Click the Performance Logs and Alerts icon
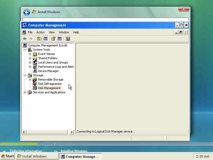Screen dimensions: 213x160 [35, 67]
